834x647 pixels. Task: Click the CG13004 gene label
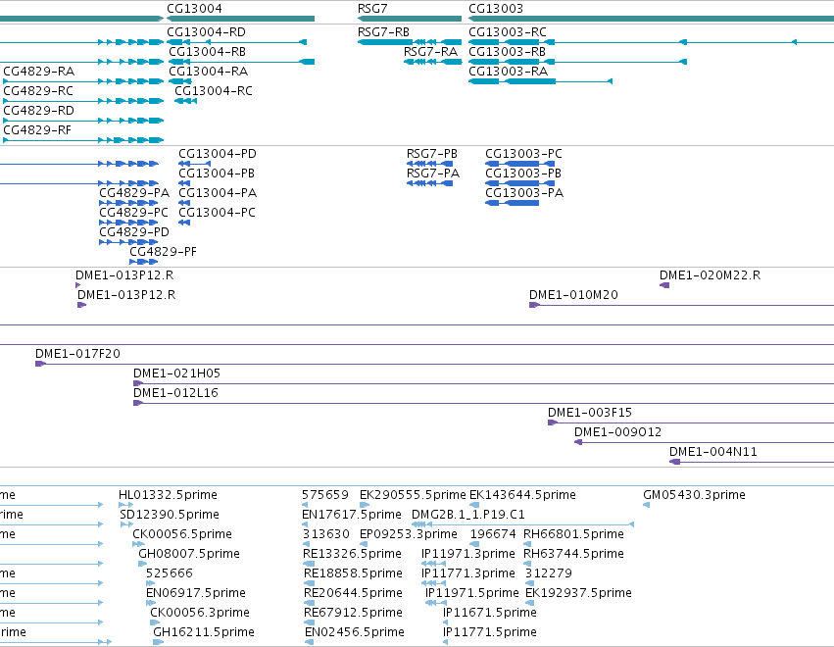coord(194,9)
